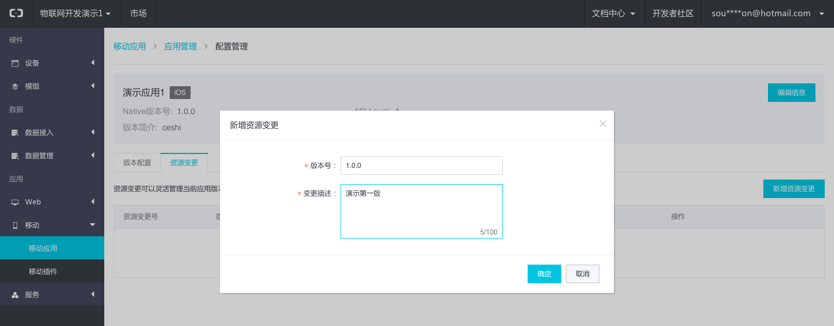
Task: Open 市场 in the top navigation
Action: pyautogui.click(x=138, y=13)
